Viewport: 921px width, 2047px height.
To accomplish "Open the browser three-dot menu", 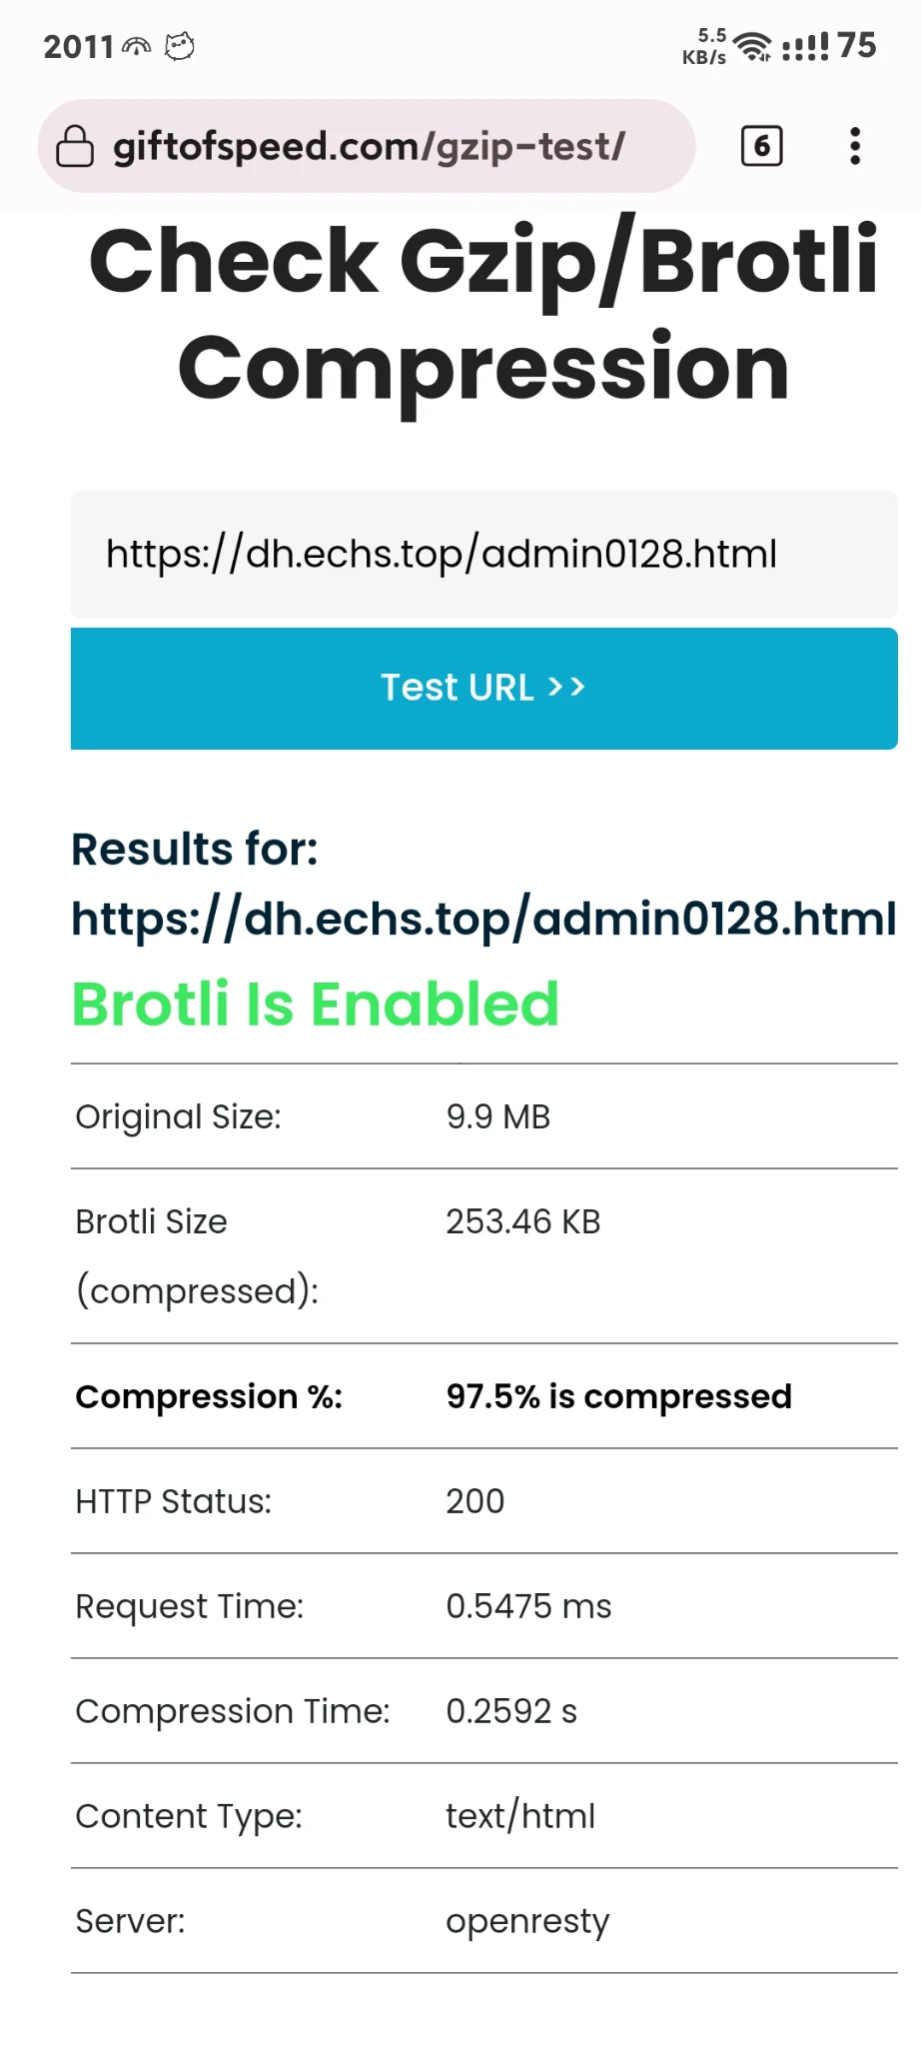I will (854, 146).
